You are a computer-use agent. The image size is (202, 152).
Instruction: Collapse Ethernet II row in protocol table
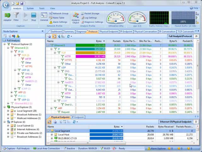(48, 45)
